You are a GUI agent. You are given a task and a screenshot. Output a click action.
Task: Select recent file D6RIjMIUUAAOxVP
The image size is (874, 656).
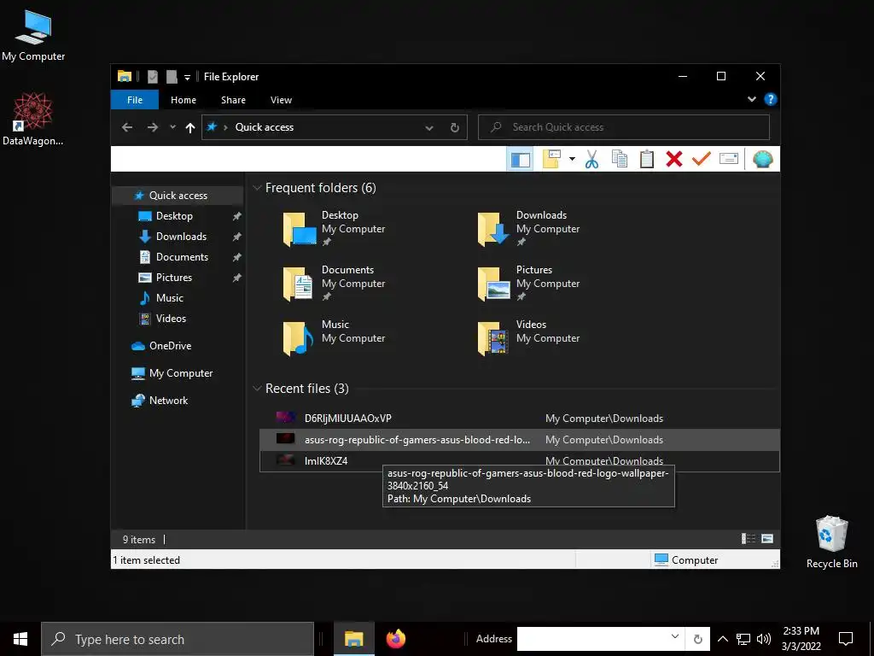pyautogui.click(x=519, y=419)
